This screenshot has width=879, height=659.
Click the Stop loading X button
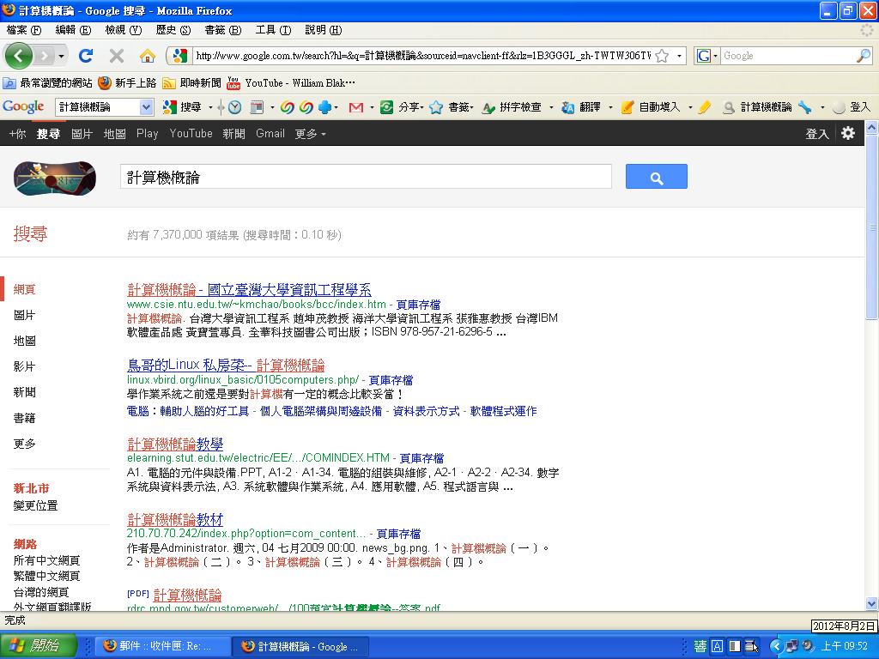pyautogui.click(x=117, y=56)
